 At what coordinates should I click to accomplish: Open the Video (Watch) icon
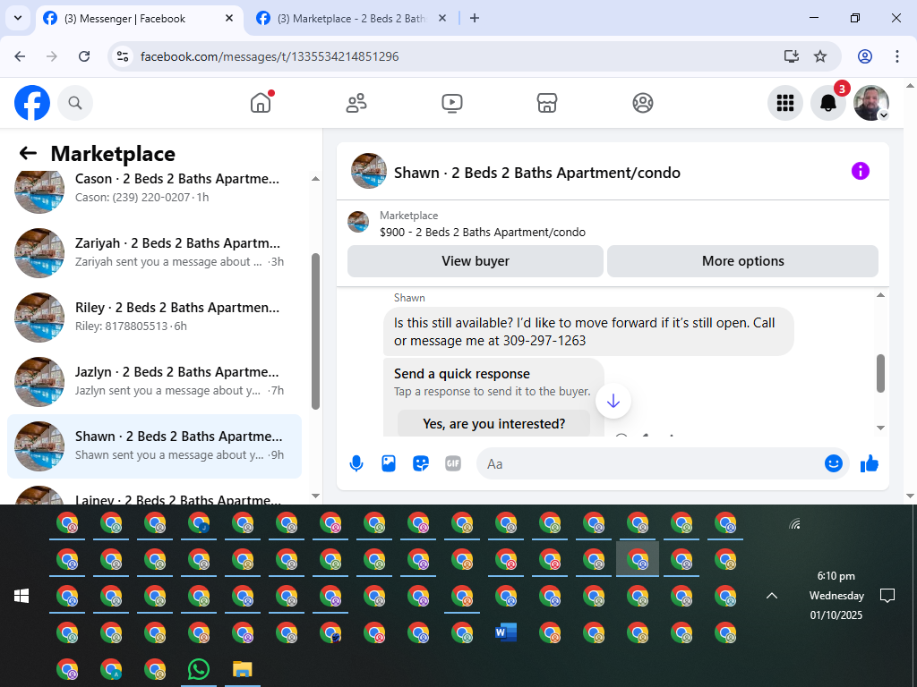(x=452, y=103)
